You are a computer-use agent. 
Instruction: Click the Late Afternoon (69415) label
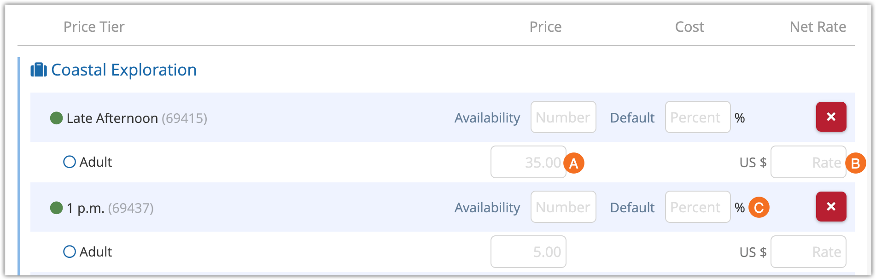137,118
